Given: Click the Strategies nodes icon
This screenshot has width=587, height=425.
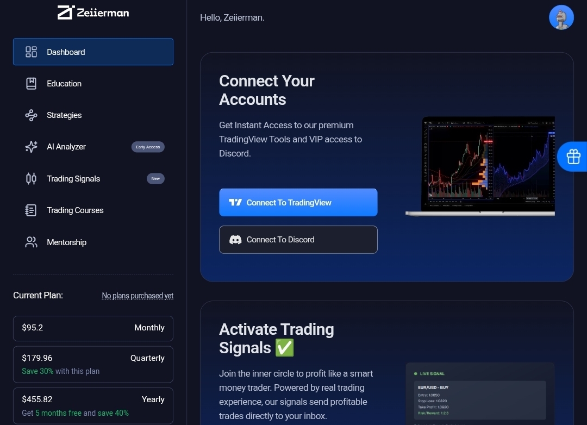Looking at the screenshot, I should [31, 115].
